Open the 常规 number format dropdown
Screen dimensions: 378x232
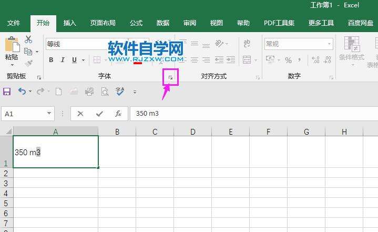pyautogui.click(x=329, y=44)
